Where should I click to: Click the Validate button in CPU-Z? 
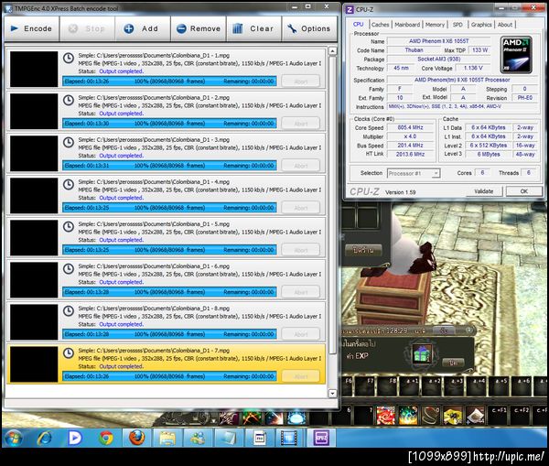(x=484, y=191)
